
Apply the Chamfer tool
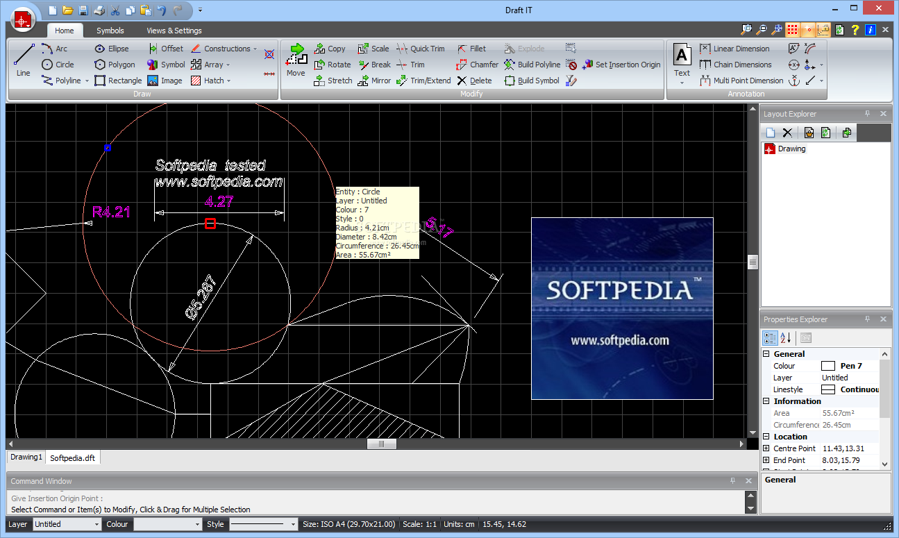pos(477,65)
